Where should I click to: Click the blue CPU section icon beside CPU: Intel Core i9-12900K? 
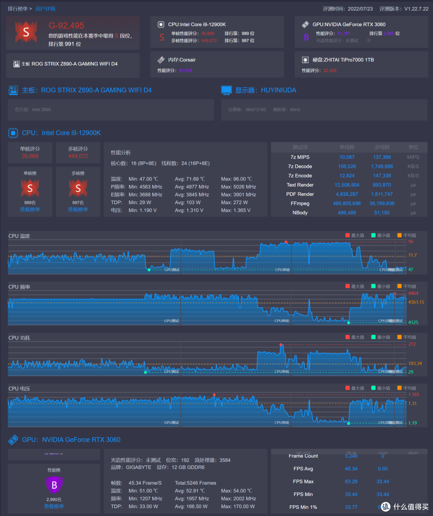coord(13,133)
